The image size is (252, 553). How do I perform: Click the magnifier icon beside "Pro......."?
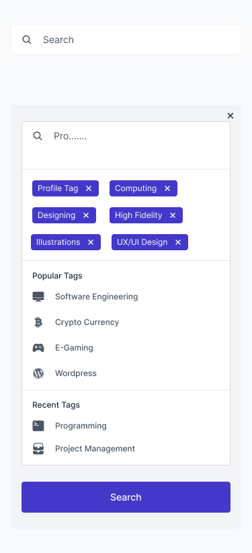point(38,136)
